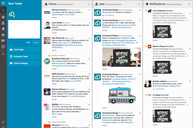Click retweet icon beside Golem13 retweeted
This screenshot has width=193, height=128.
[49, 122]
